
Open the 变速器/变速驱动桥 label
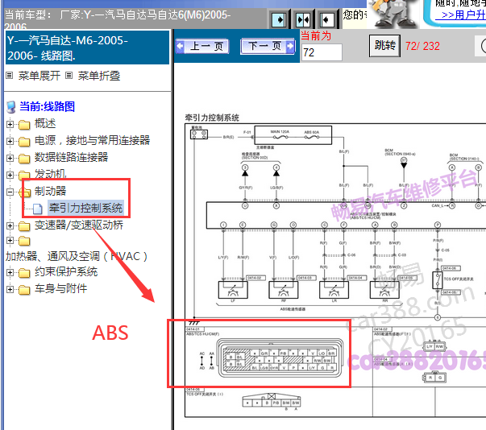tap(79, 225)
